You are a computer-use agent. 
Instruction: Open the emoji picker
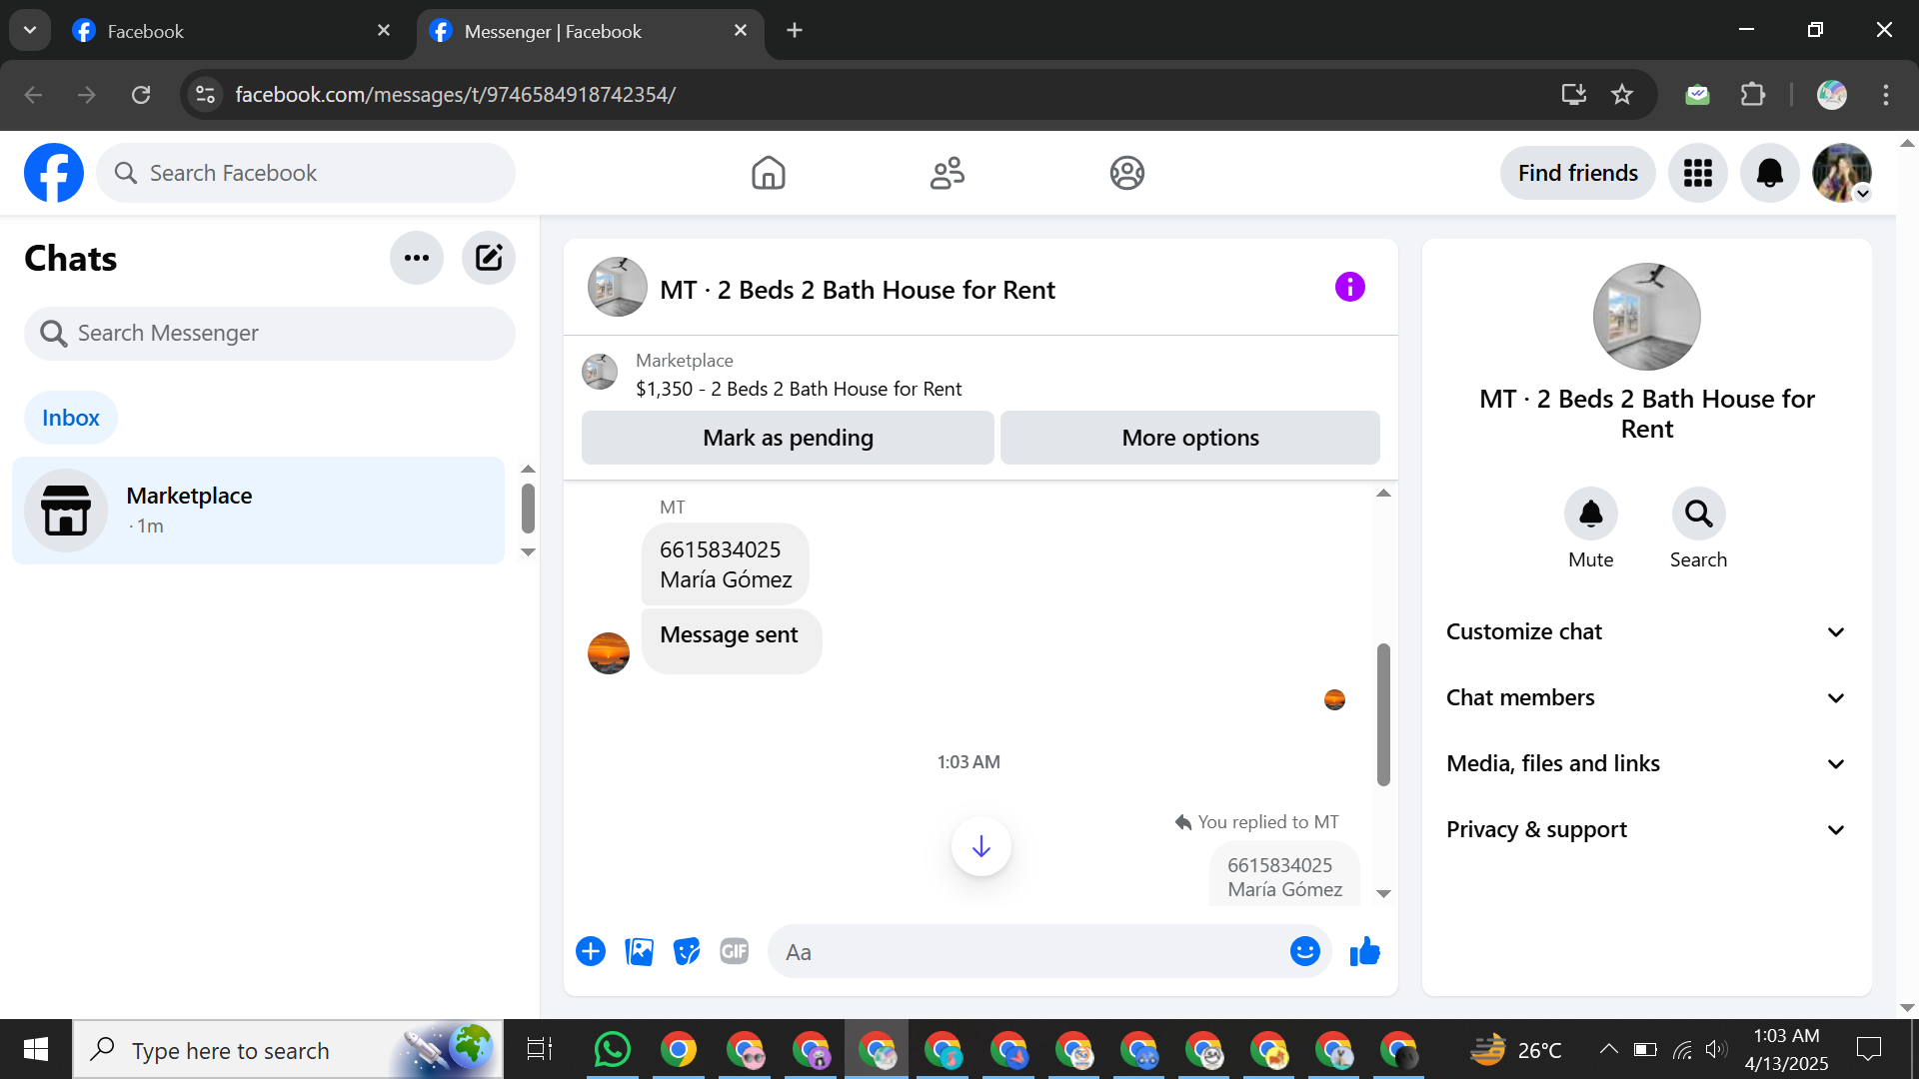1305,951
